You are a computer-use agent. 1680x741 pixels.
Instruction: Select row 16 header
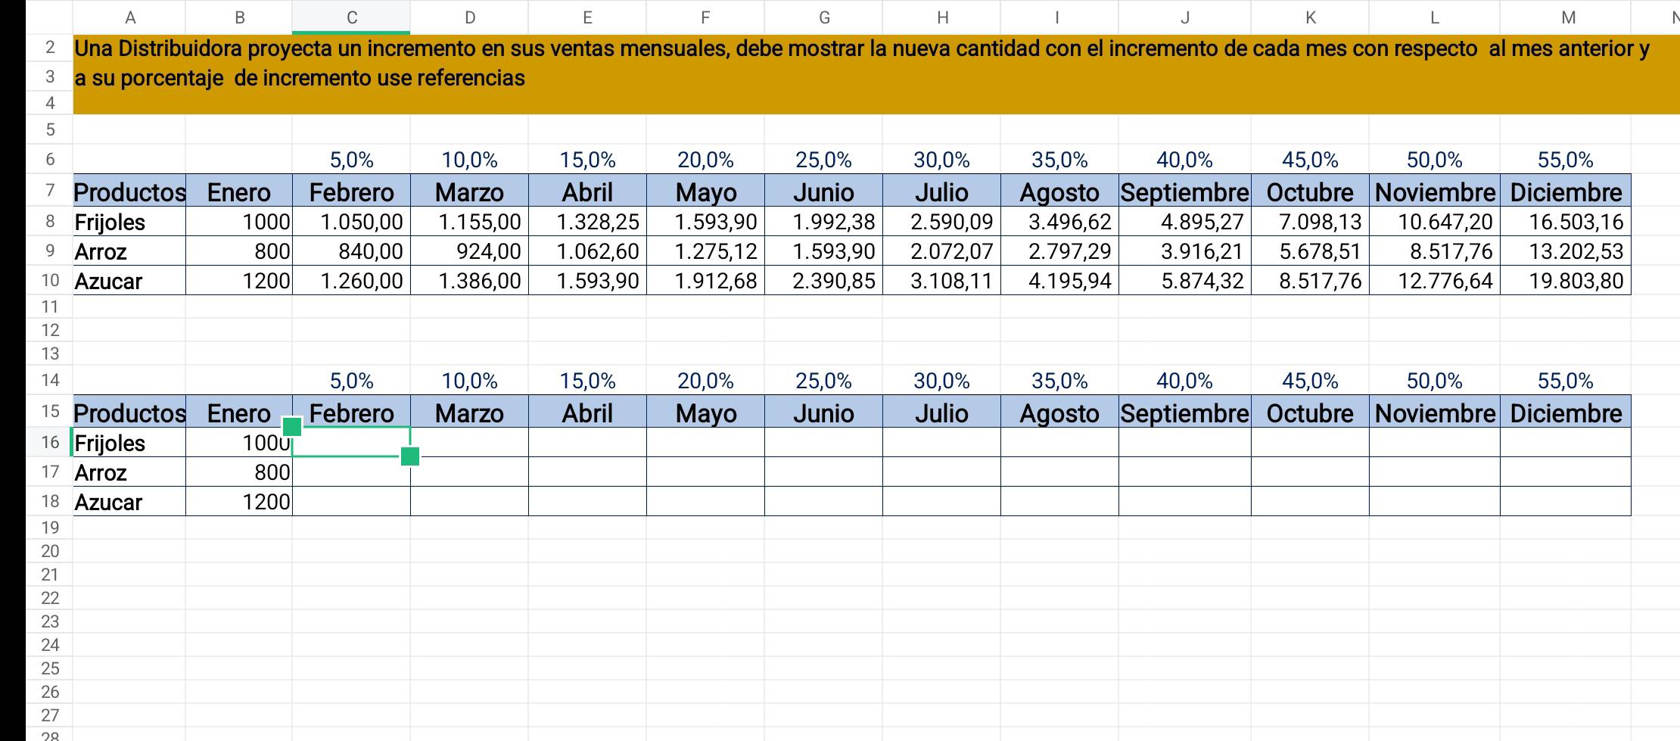click(50, 442)
